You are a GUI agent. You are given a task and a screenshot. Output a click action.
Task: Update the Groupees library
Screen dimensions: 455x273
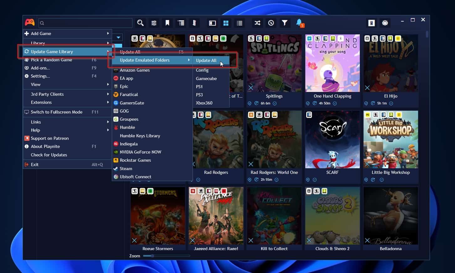(x=153, y=119)
